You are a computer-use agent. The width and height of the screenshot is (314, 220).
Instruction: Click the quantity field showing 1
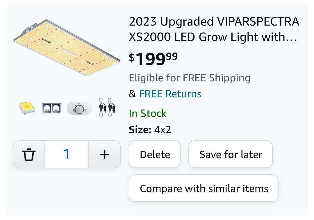(x=67, y=154)
